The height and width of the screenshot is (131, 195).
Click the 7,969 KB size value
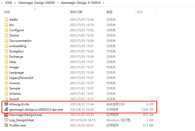click(x=147, y=110)
